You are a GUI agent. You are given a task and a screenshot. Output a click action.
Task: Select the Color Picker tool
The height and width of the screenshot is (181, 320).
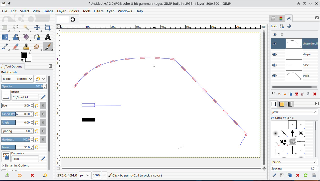[5, 47]
